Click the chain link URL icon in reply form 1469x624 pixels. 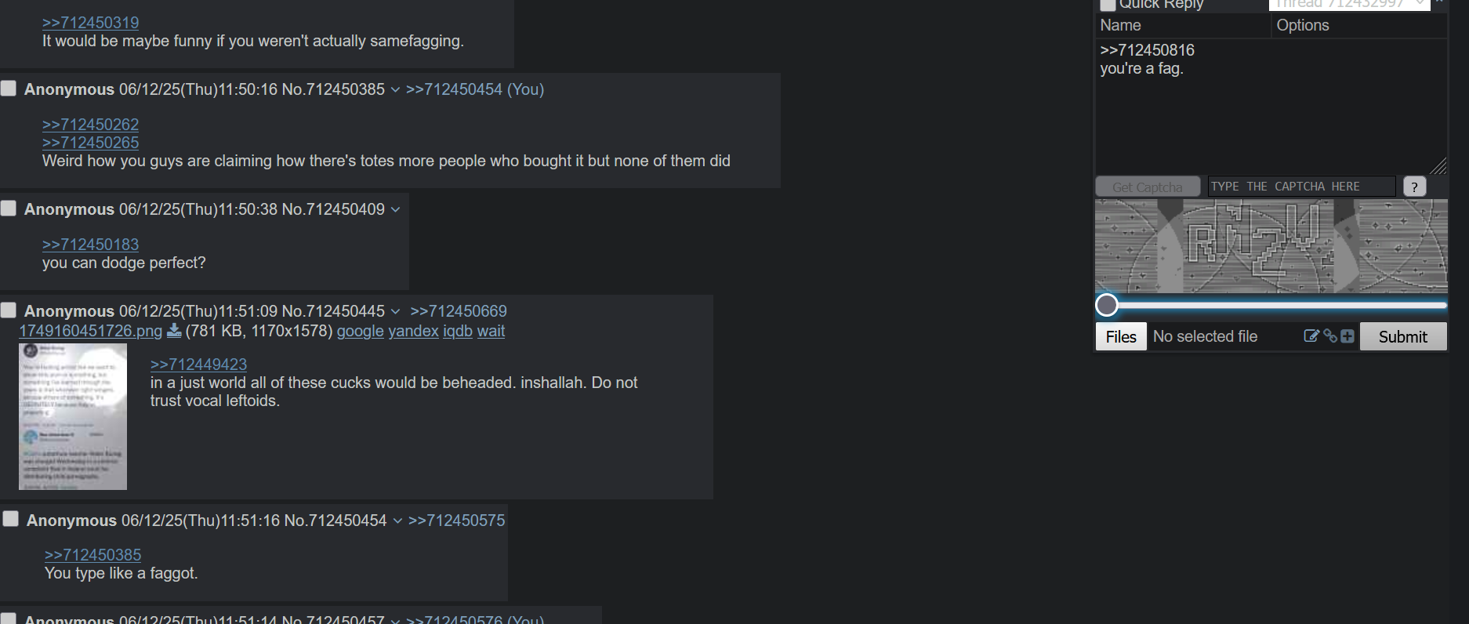click(x=1330, y=336)
